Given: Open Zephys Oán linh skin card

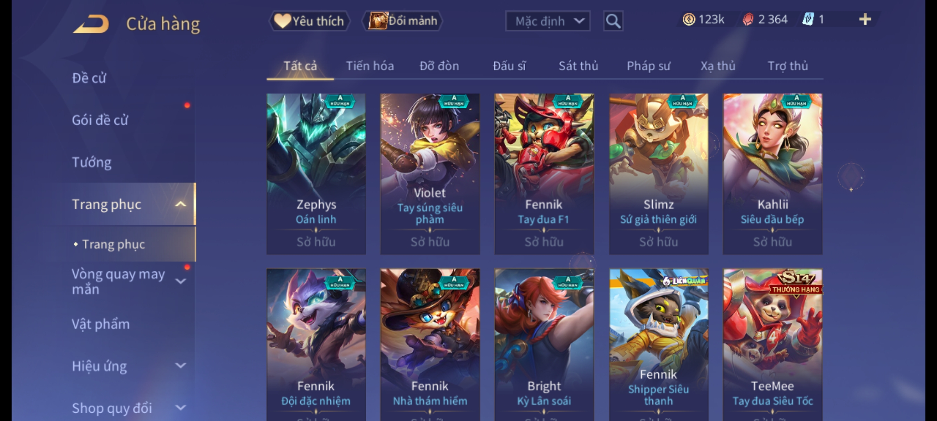Looking at the screenshot, I should point(316,174).
